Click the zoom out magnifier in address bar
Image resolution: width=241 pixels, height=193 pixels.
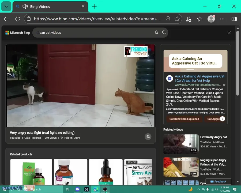click(x=168, y=19)
